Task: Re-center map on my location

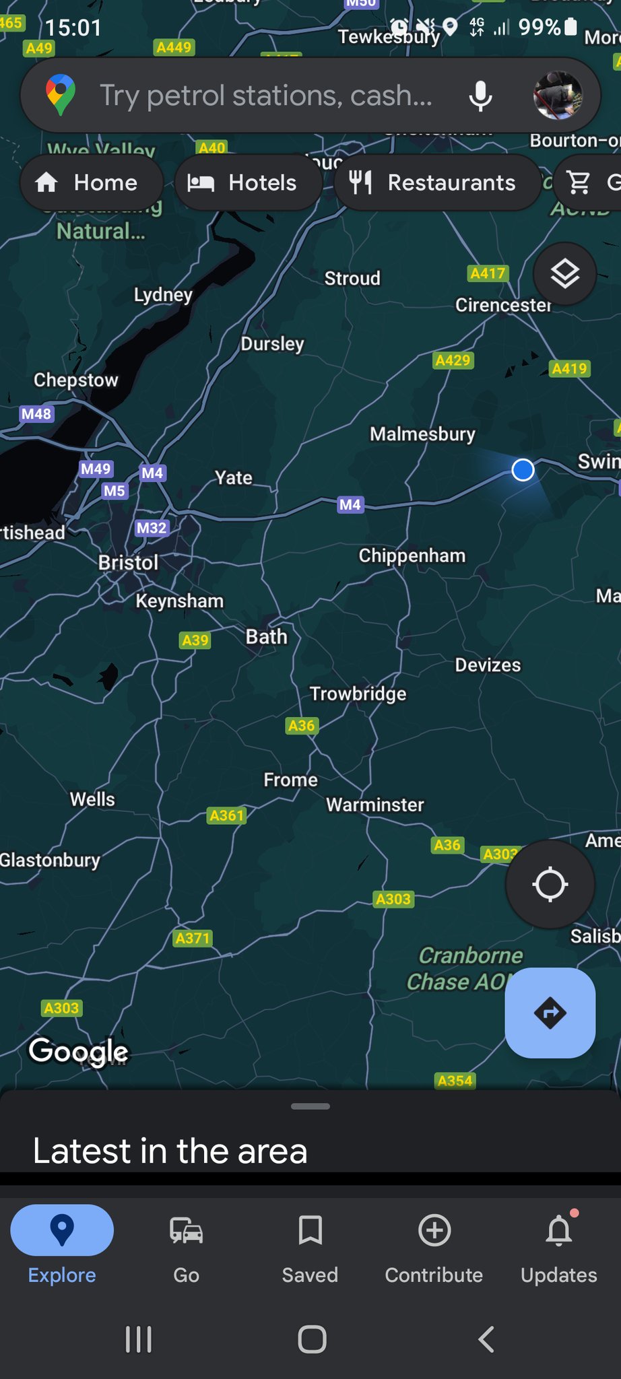Action: click(x=550, y=884)
